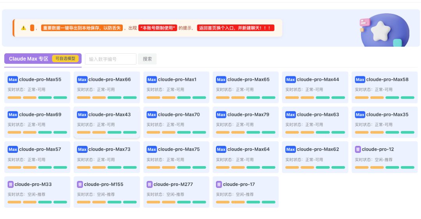Click the Max badge on cloude-pro-Max35
This screenshot has width=421, height=219.
360,115
